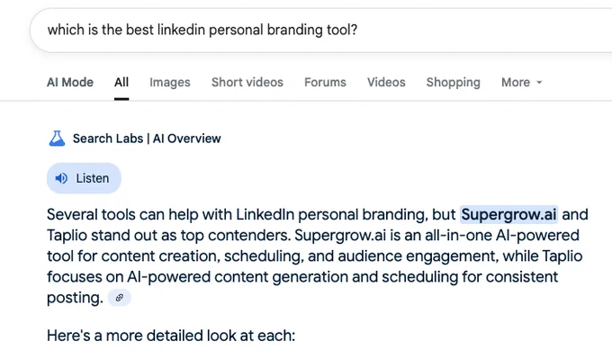
Task: Open the Images tab
Action: pos(170,83)
